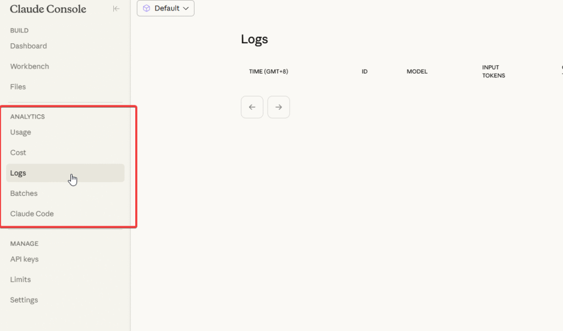563x331 pixels.
Task: Open Settings in Manage section
Action: tap(24, 300)
